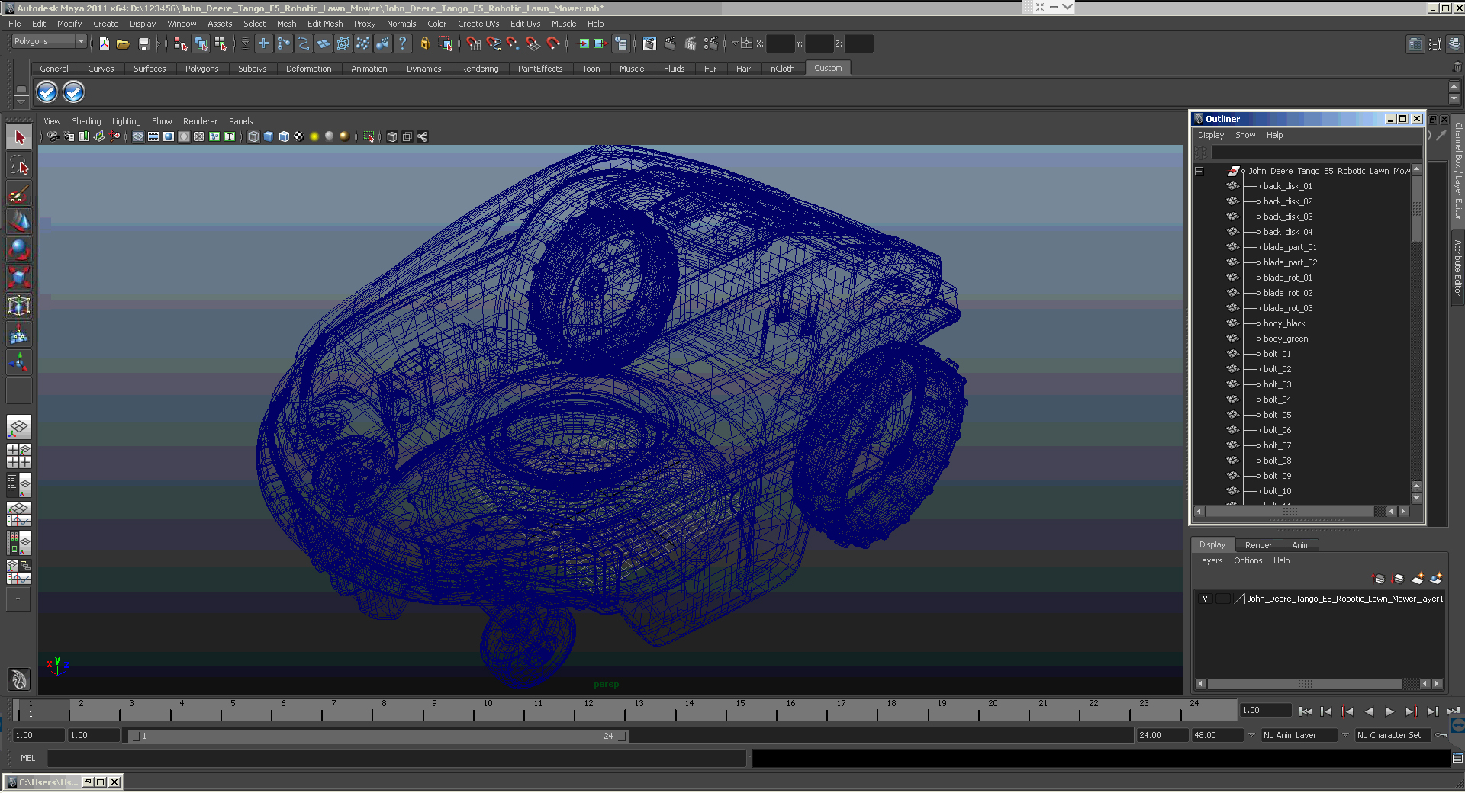The width and height of the screenshot is (1465, 793).
Task: Click frame 12 on the time slider
Action: coord(588,711)
